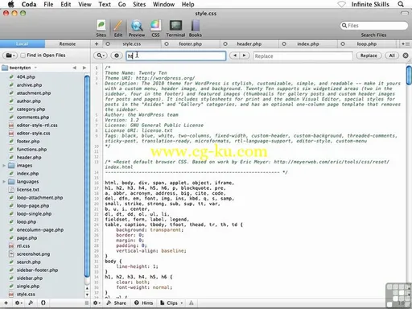This screenshot has width=412, height=309.
Task: Click the close dot on style.css tab
Action: pos(108,43)
